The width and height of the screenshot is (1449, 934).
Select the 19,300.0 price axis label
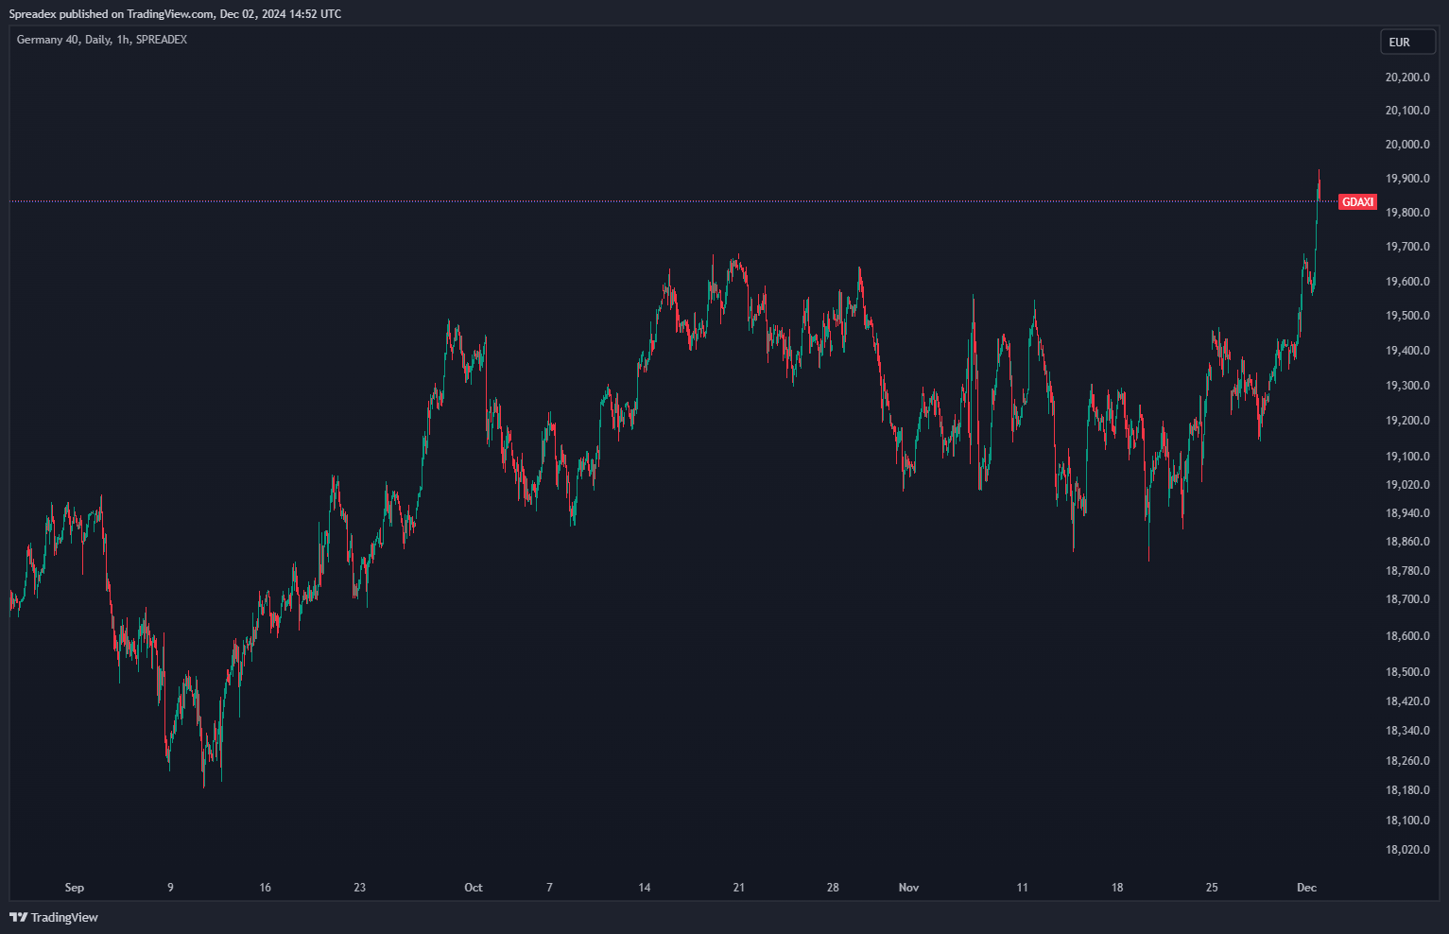point(1407,386)
